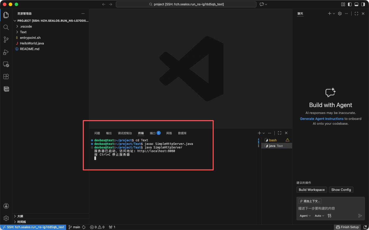Open the new chat dropdown chevron
The height and width of the screenshot is (230, 369).
(334, 14)
